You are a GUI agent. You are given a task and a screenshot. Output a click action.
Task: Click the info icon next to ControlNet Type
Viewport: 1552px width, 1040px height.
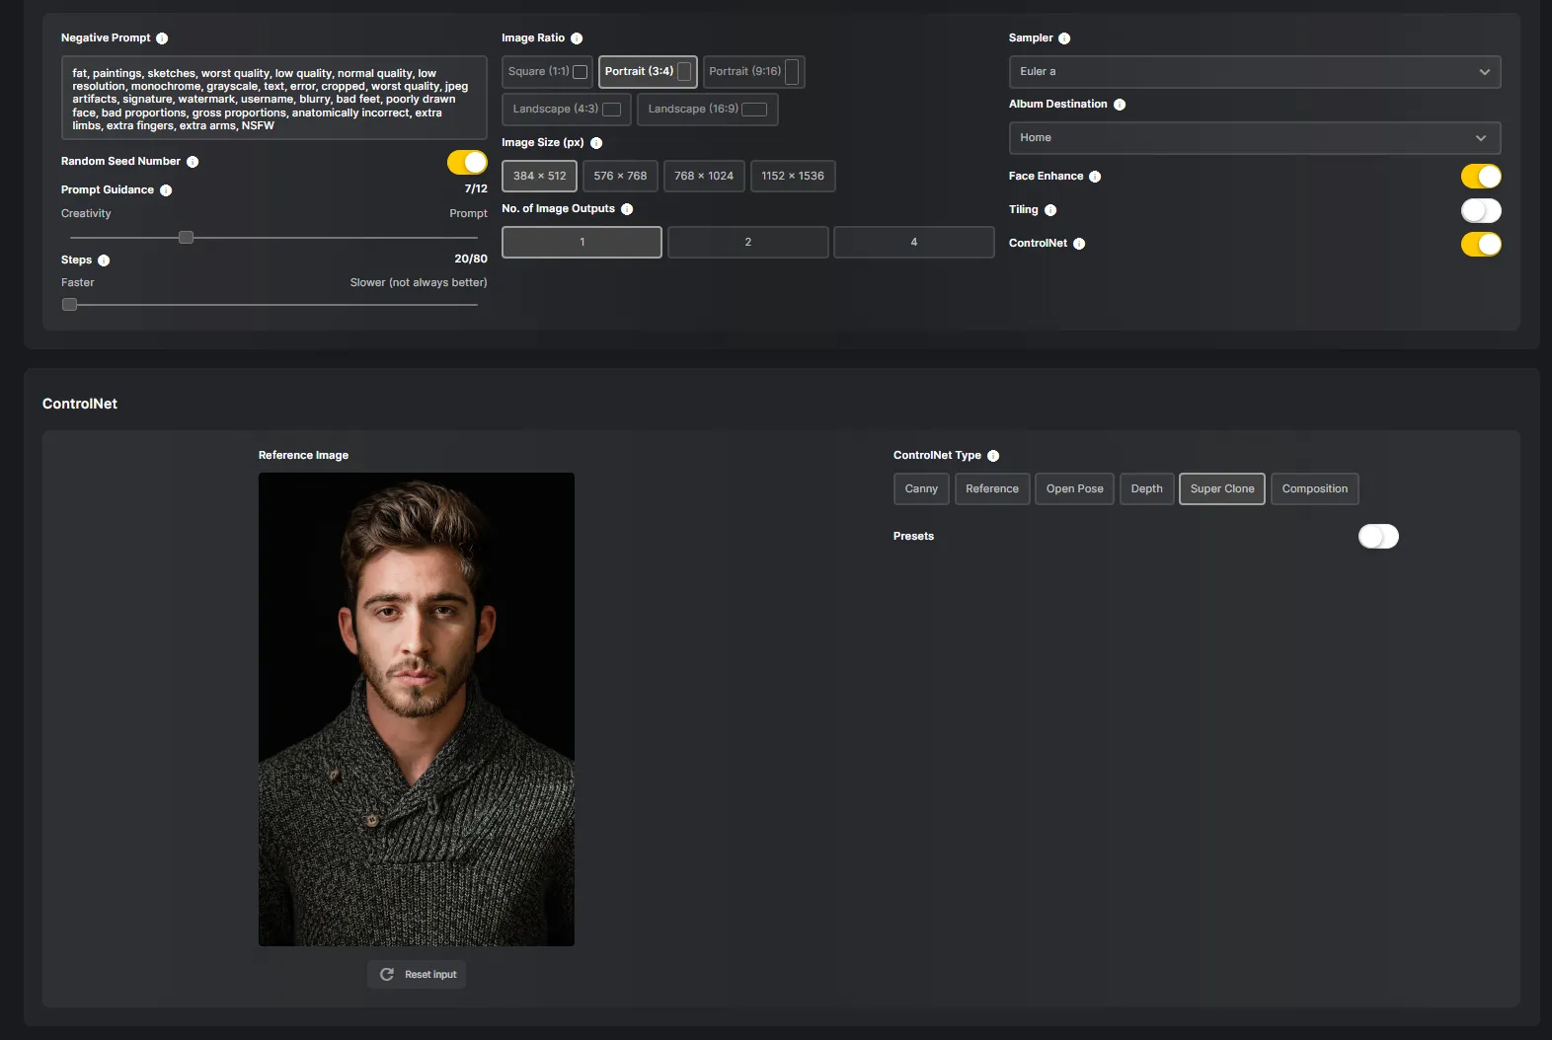(x=993, y=456)
